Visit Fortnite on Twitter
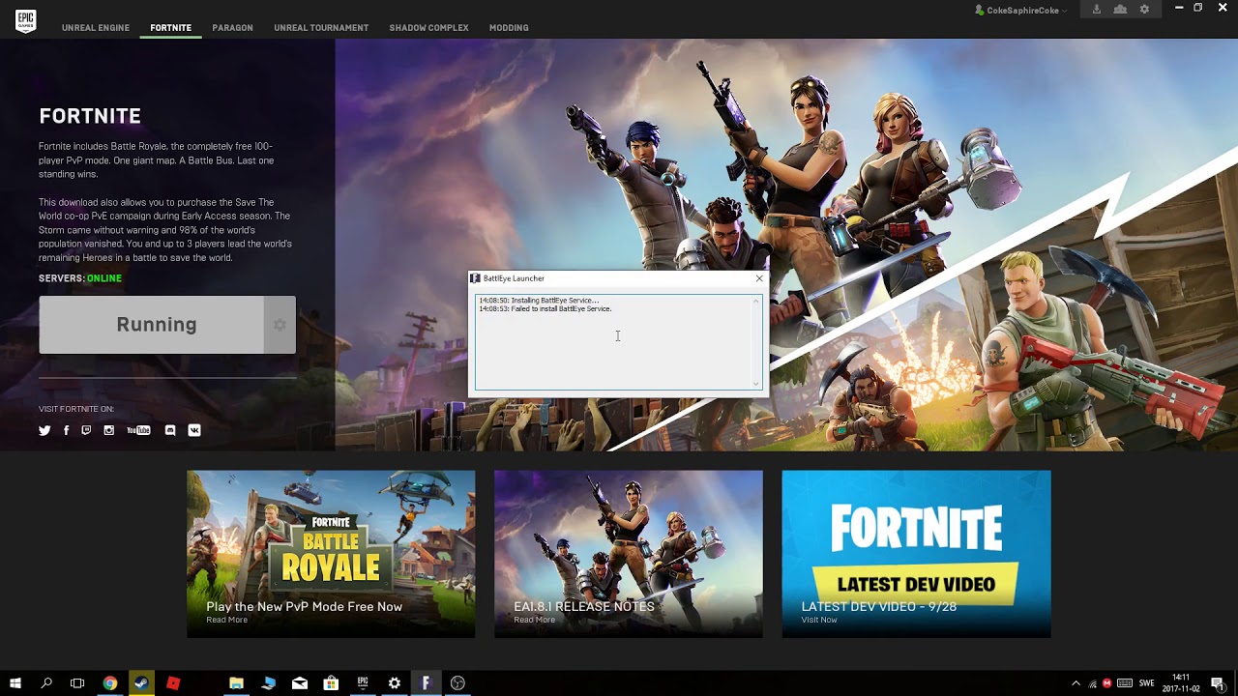The image size is (1238, 696). (44, 430)
